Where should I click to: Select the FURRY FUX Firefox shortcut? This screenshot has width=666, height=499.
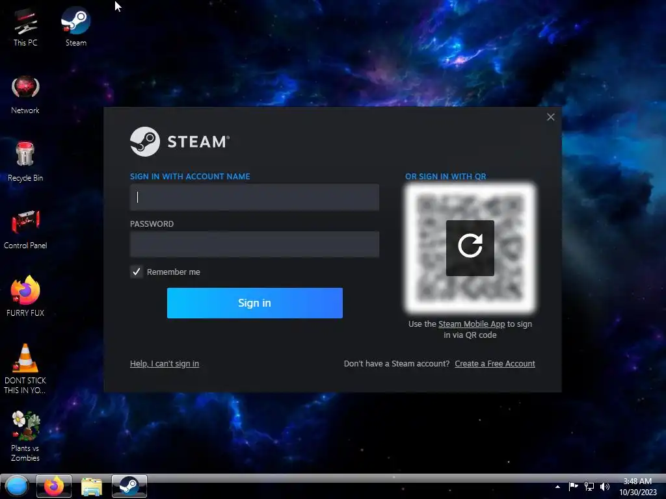pyautogui.click(x=25, y=296)
